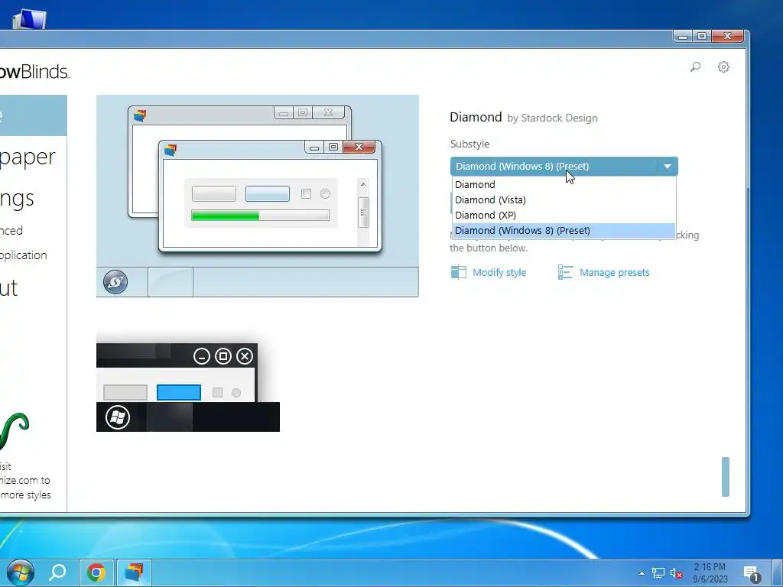783x587 pixels.
Task: Click the Manage presets list icon
Action: point(565,272)
